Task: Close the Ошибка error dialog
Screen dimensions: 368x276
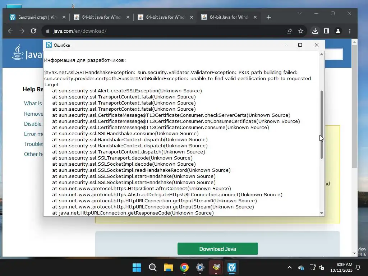Action: 316,45
